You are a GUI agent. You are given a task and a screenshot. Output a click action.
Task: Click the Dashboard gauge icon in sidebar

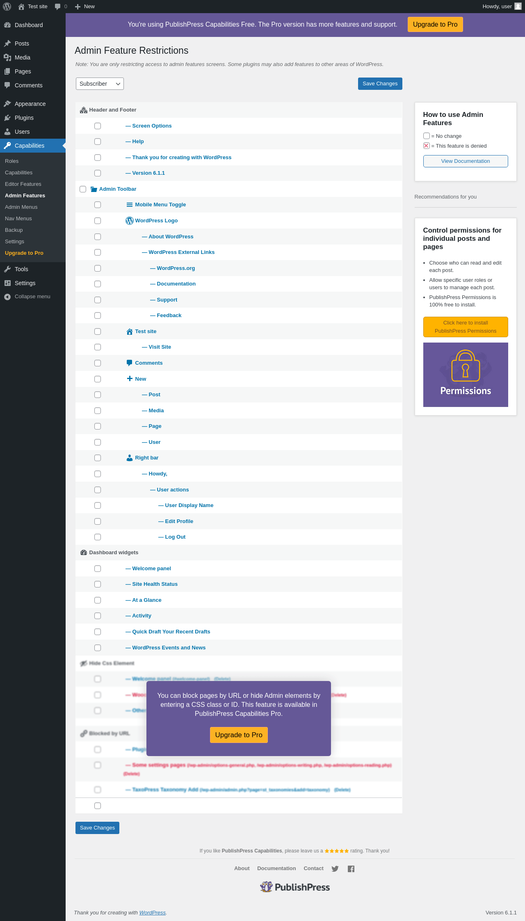pos(7,25)
